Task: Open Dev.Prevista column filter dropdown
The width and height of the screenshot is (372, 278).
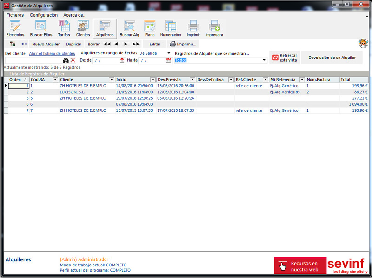Action: (x=193, y=80)
